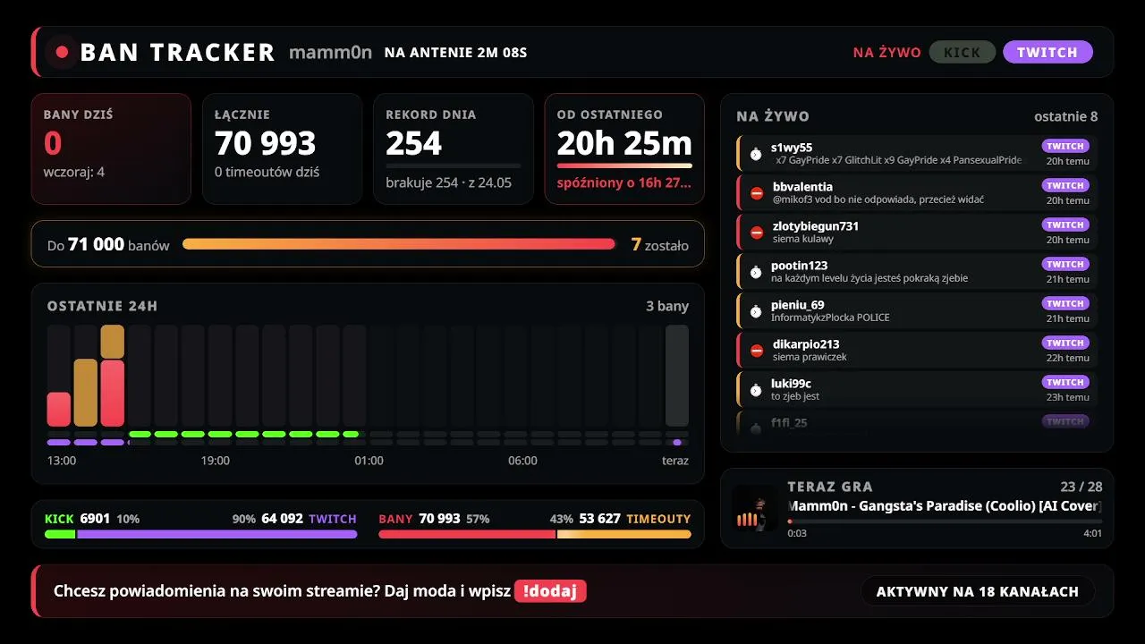Click the REKORD DNIA 254 stat card

click(454, 148)
